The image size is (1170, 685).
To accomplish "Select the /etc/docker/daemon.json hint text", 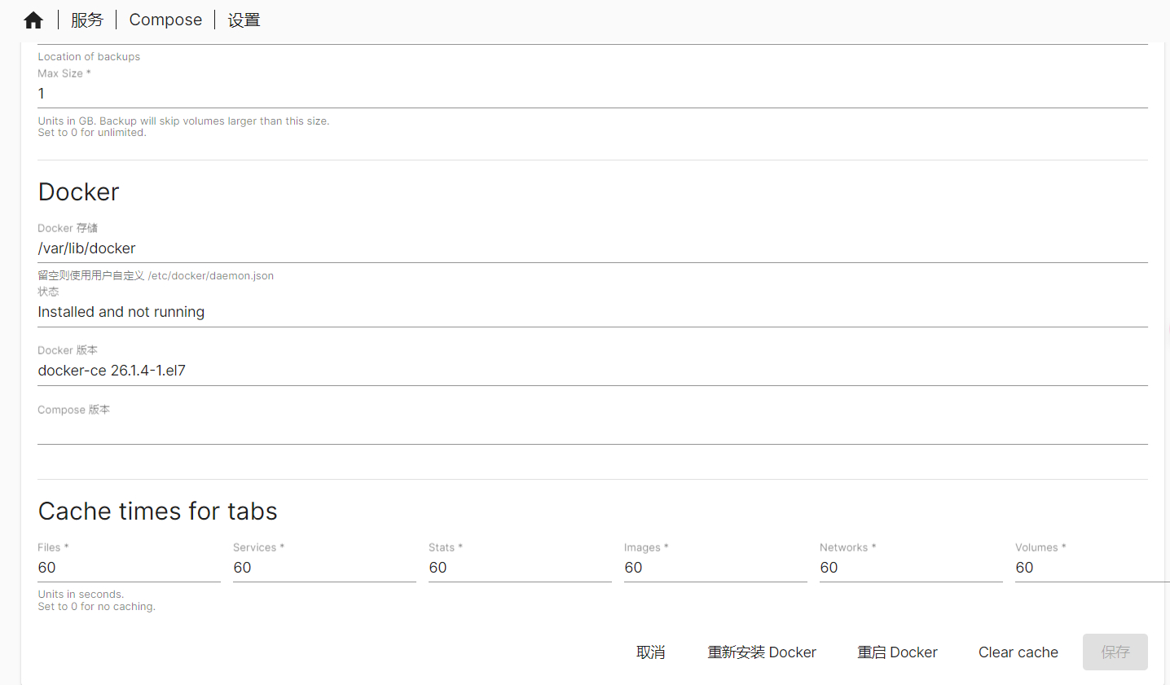I will pos(211,276).
